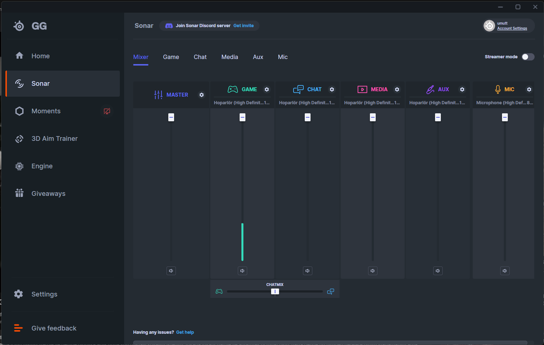This screenshot has height=345, width=544.
Task: Click Give feedback in the sidebar
Action: 63,328
